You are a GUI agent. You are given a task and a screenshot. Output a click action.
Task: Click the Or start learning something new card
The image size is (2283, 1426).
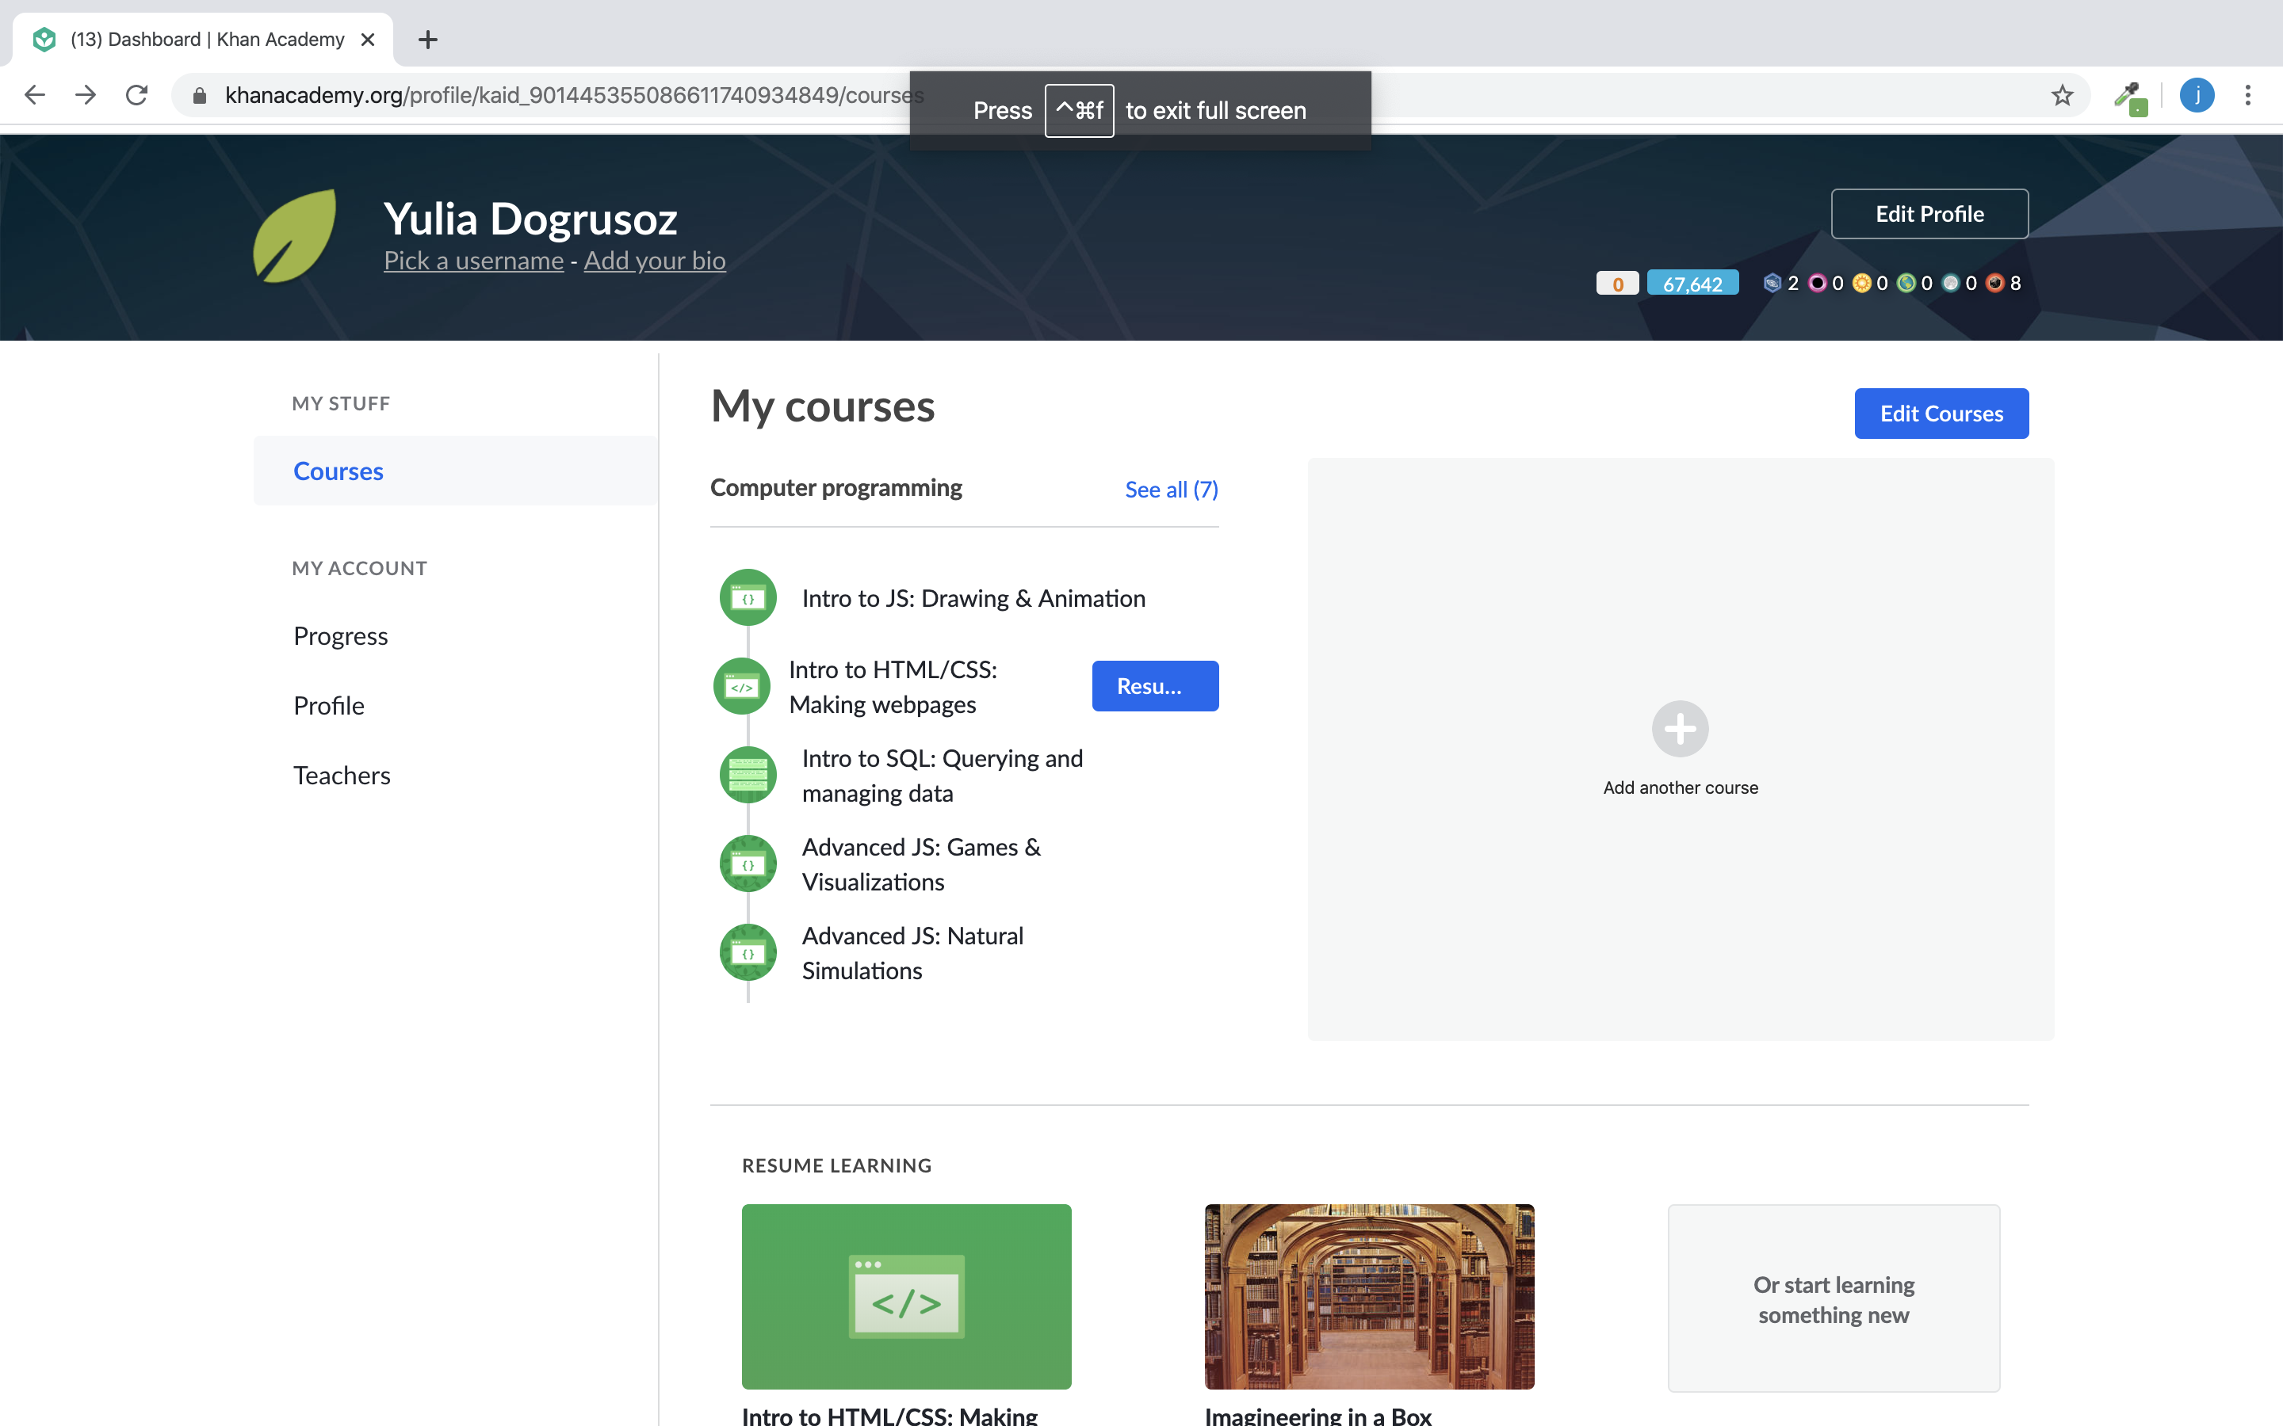tap(1833, 1298)
